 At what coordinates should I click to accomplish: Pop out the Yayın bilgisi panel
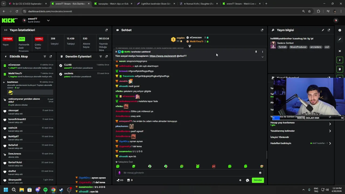[x=329, y=30]
